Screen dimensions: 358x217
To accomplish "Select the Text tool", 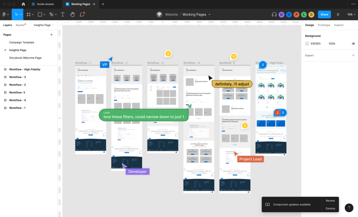I will pos(63,14).
